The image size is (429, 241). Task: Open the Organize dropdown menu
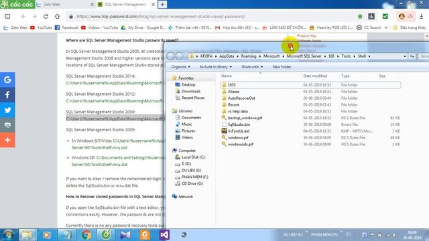(180, 67)
